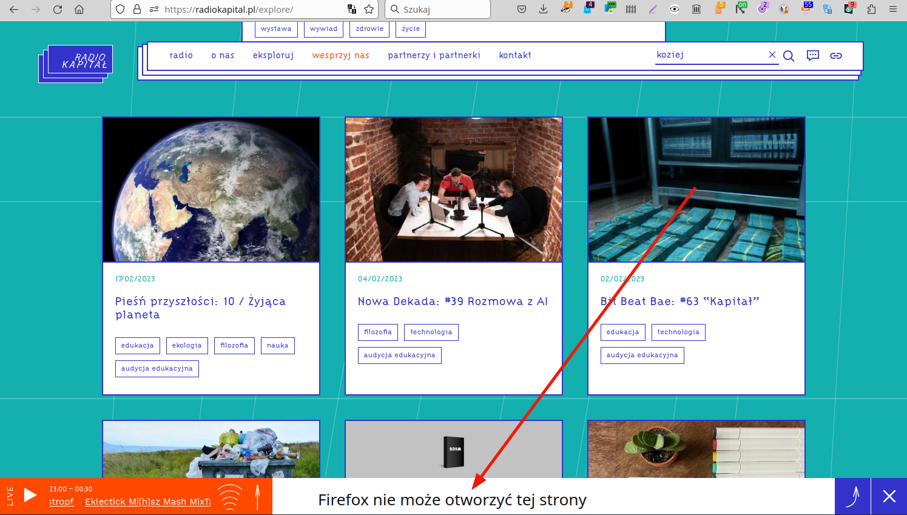This screenshot has height=515, width=907.
Task: Click the translate page icon in address bar
Action: (352, 9)
